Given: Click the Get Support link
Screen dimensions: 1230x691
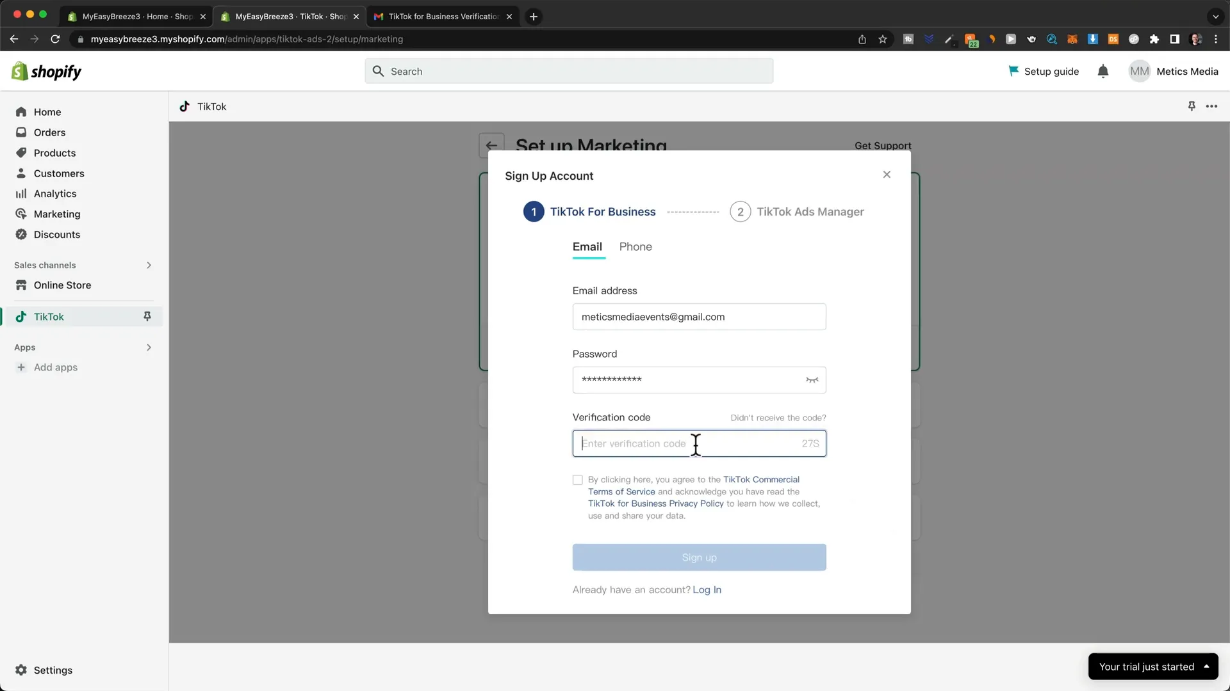Looking at the screenshot, I should pyautogui.click(x=883, y=145).
